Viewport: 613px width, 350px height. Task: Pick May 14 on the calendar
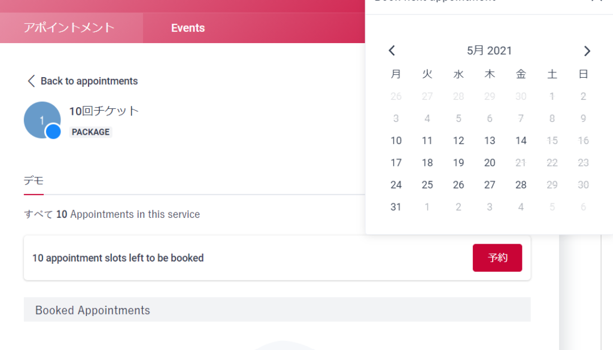(521, 141)
